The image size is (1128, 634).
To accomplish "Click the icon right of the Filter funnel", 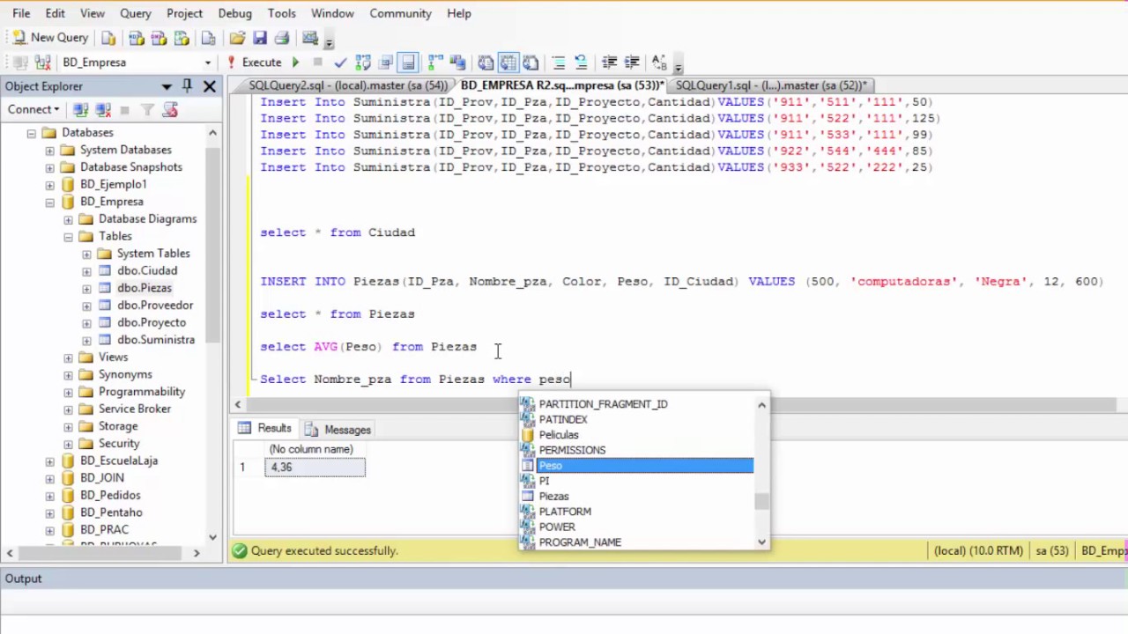I will (170, 109).
